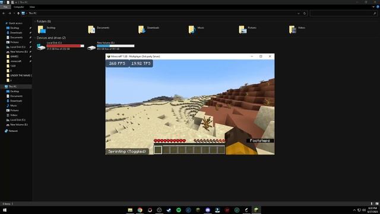The image size is (380, 214).
Task: Open the Music folder in Folders section
Action: coord(197,29)
